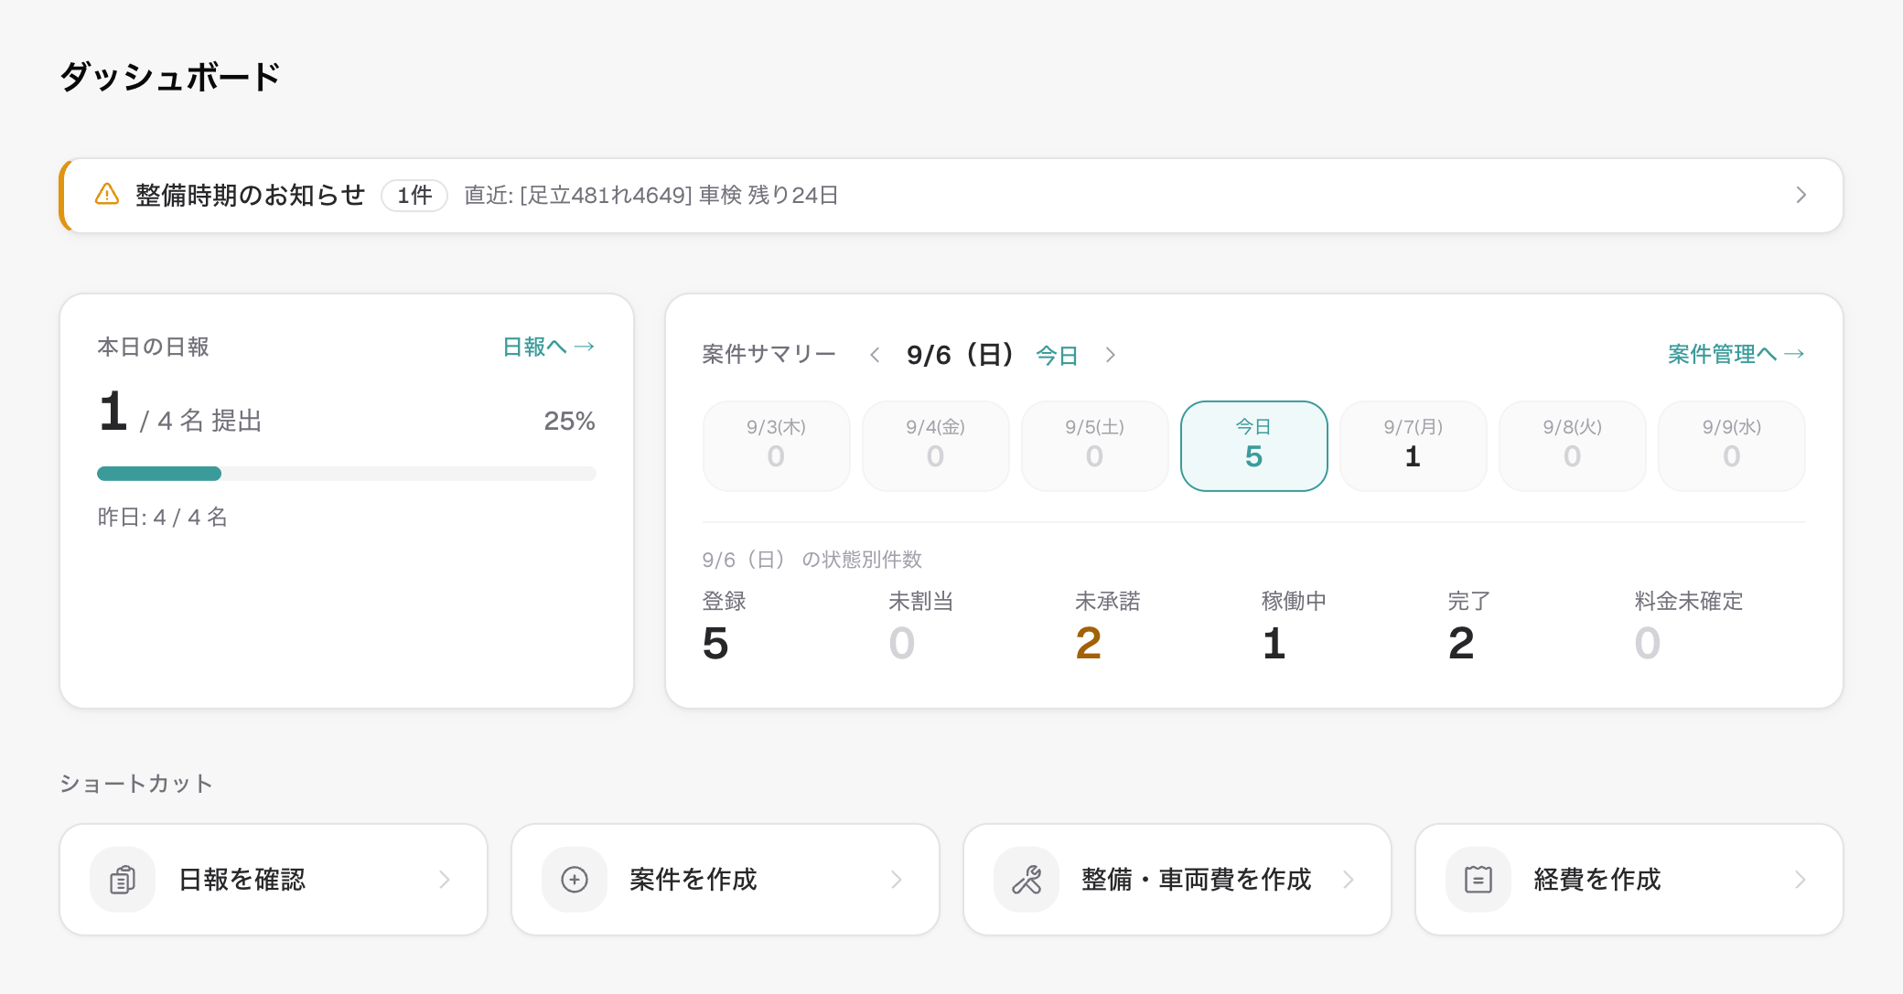Expand the 整備時期のお知らせ banner chevron
Viewport: 1903px width, 994px height.
click(x=1801, y=195)
